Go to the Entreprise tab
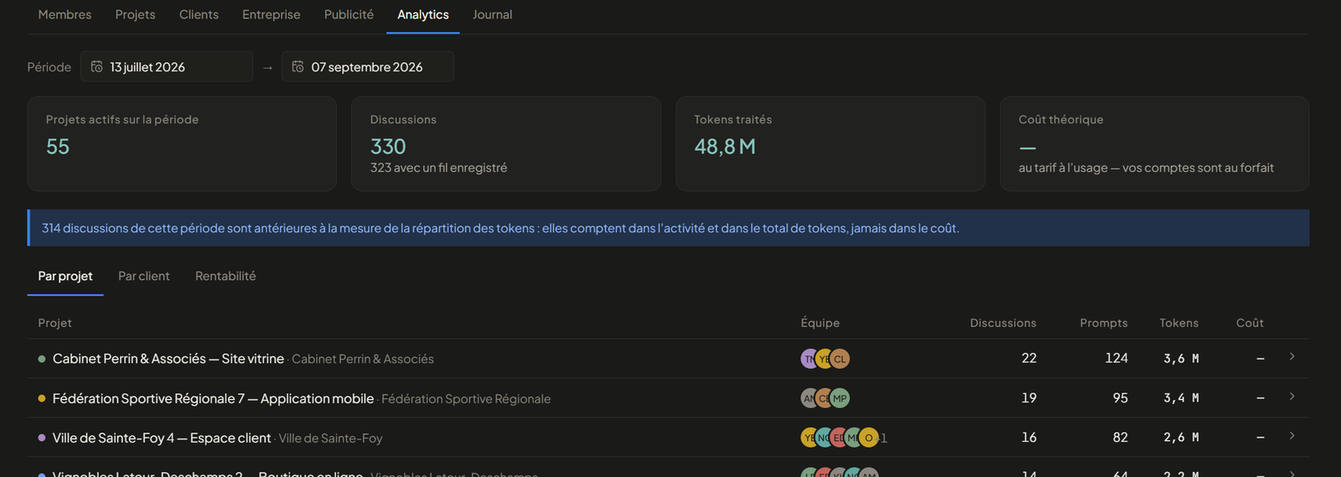 pos(272,15)
